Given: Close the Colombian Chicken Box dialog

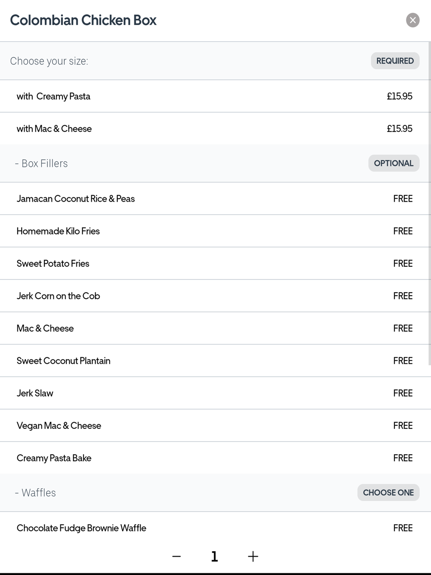Looking at the screenshot, I should (x=412, y=20).
